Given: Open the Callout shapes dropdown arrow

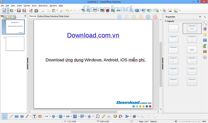Looking at the screenshot, I should (85, 117).
